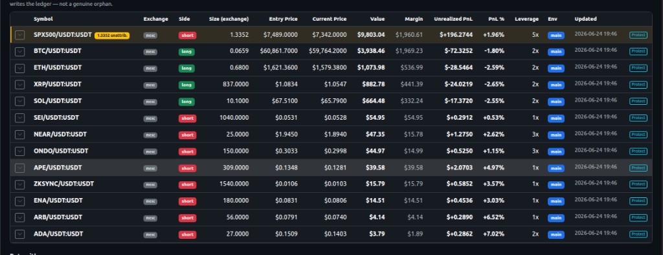
Task: Click Protect for the SPX500 position
Action: pyautogui.click(x=638, y=35)
